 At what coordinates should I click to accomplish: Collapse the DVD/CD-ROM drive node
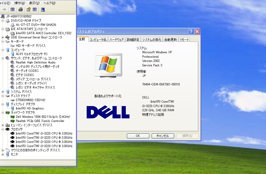tap(3, 21)
